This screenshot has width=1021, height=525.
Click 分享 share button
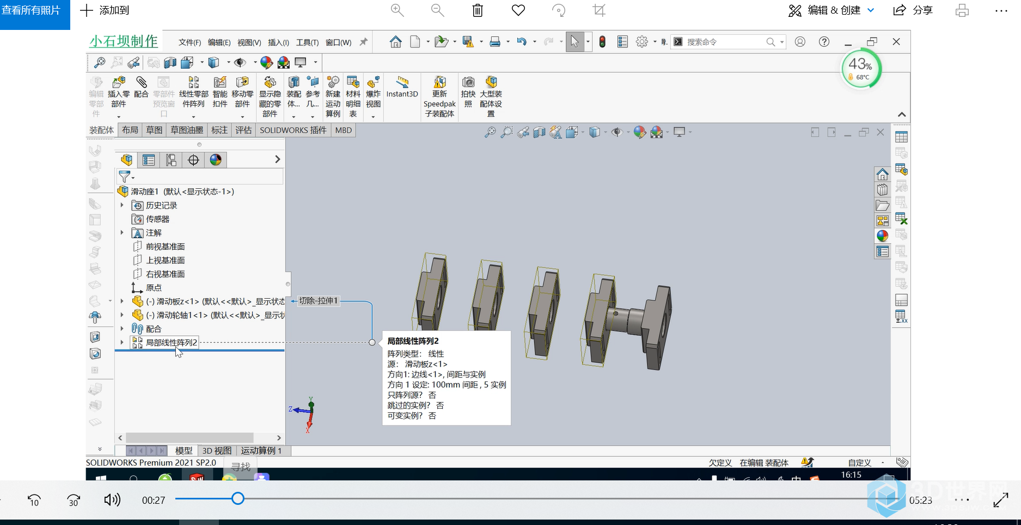coord(913,10)
